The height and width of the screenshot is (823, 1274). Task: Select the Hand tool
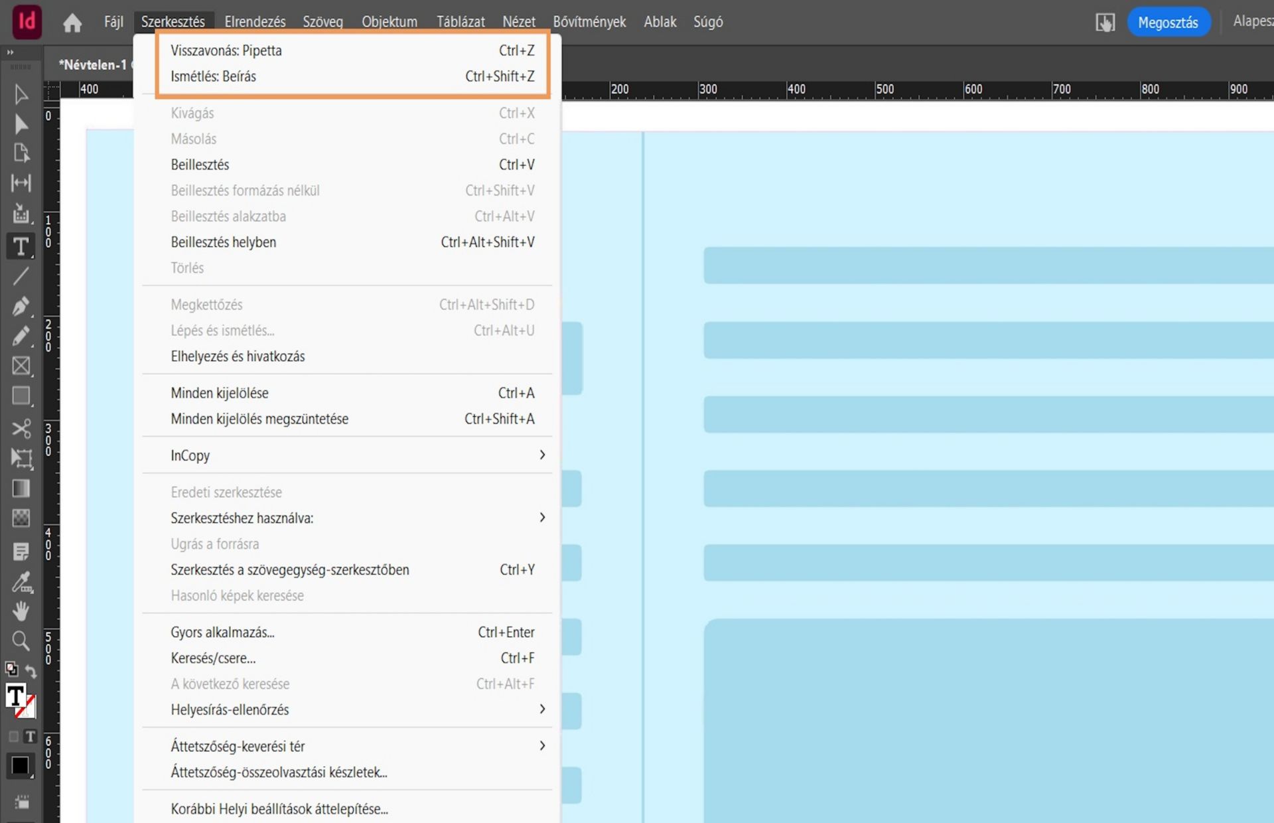21,611
